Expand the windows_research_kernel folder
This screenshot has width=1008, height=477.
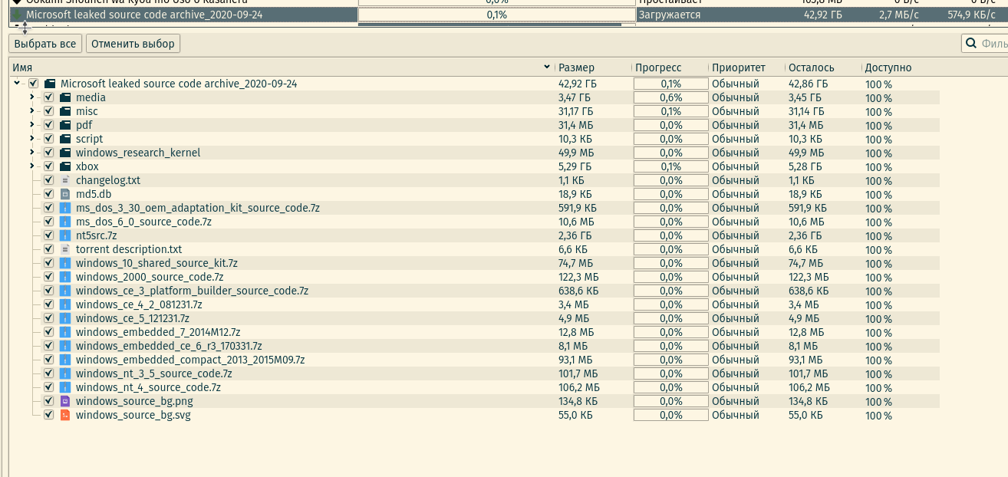tap(32, 153)
